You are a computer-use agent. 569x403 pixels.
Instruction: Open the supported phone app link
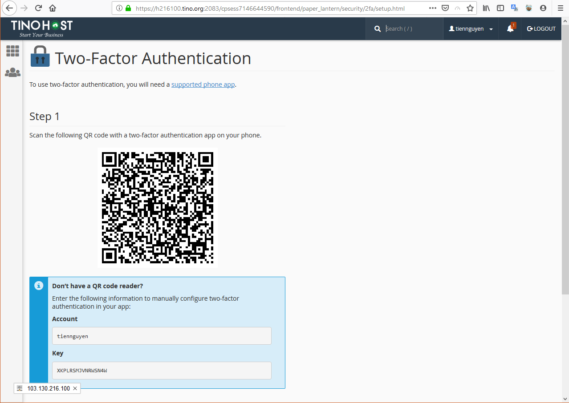[203, 85]
